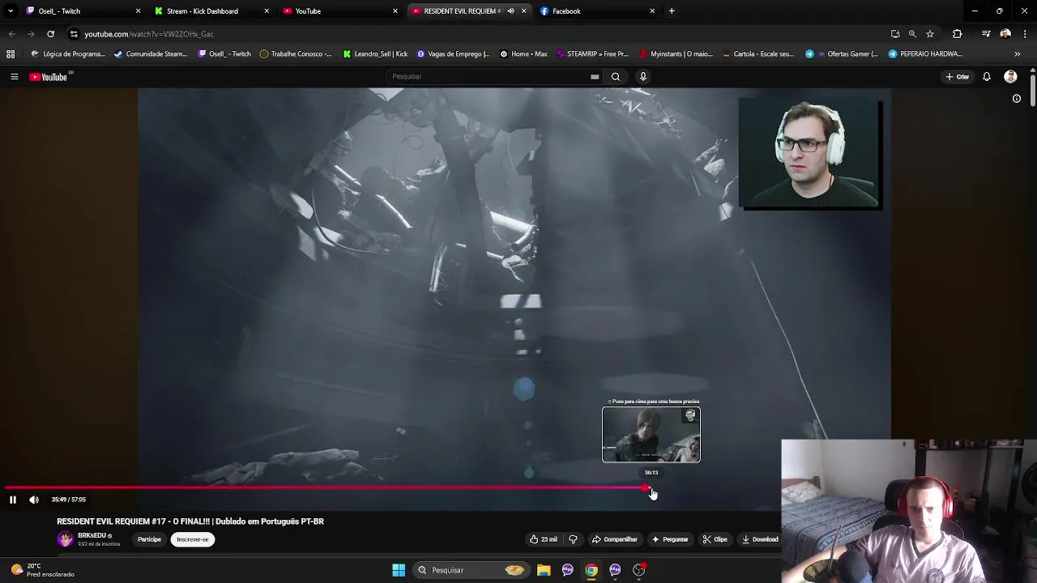Subscribe using the Inscrever-se button

point(193,539)
